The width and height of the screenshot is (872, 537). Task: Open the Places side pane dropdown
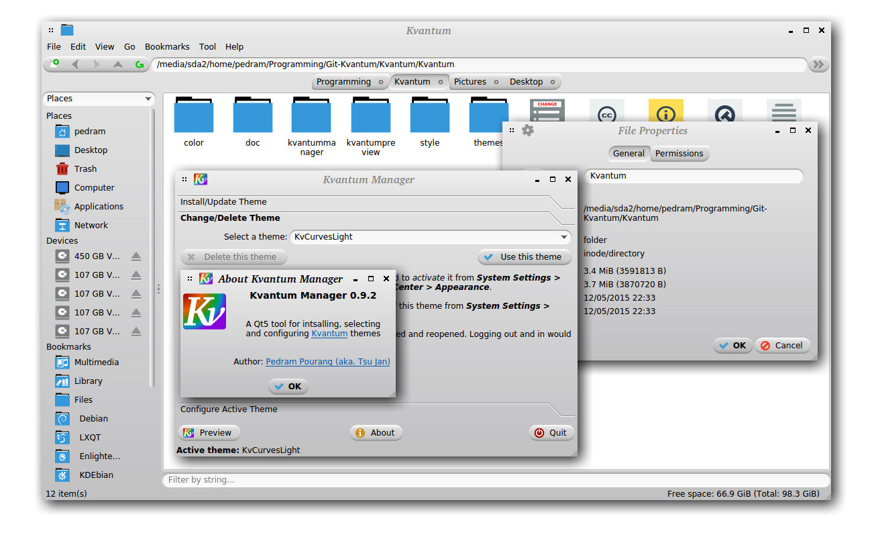[99, 98]
